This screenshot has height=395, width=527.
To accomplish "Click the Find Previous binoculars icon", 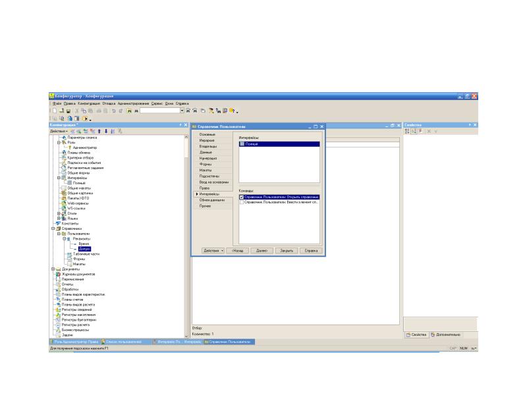I will [194, 111].
